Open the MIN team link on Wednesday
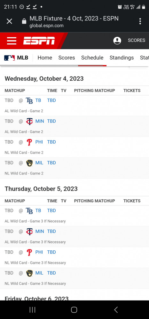 [x=40, y=121]
